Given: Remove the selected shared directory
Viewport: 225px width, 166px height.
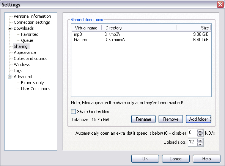Looking at the screenshot, I should (171, 119).
